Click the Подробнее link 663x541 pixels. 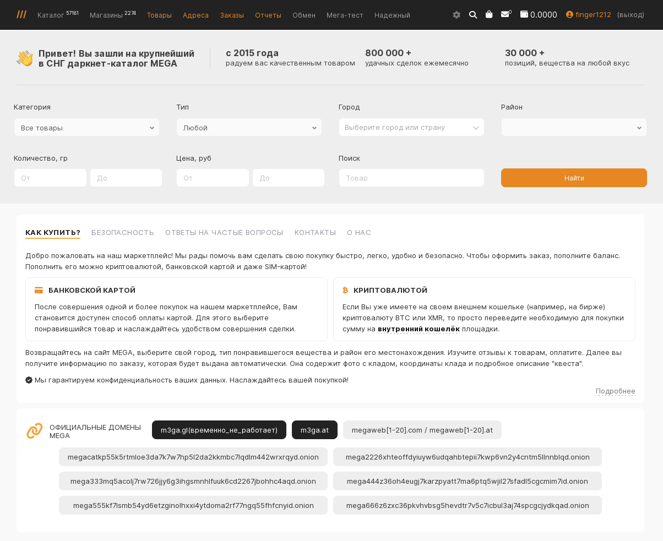615,391
